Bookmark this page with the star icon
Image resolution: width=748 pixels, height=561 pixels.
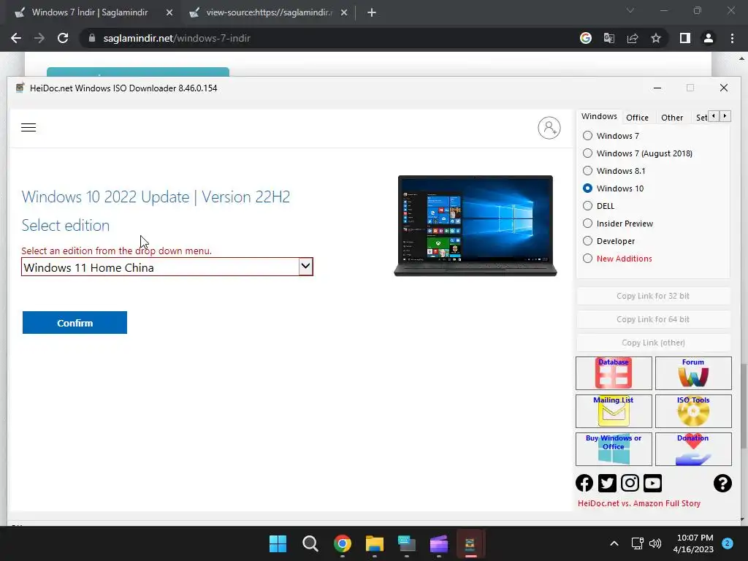(x=656, y=38)
